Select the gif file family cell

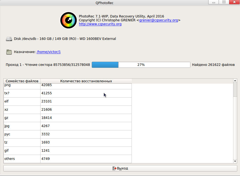pos(22,151)
